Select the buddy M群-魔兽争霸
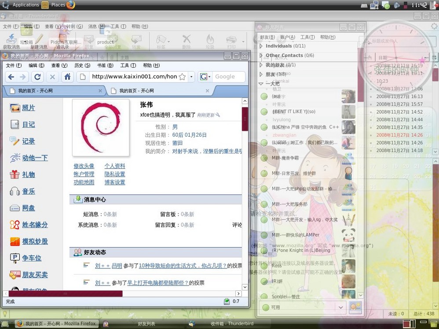Viewport: 439px width, 329px height. pos(307,158)
